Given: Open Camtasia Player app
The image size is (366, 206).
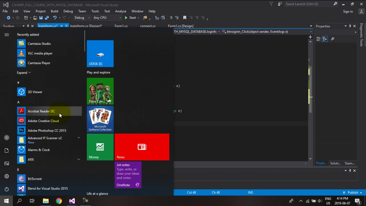Looking at the screenshot, I should [x=49, y=63].
